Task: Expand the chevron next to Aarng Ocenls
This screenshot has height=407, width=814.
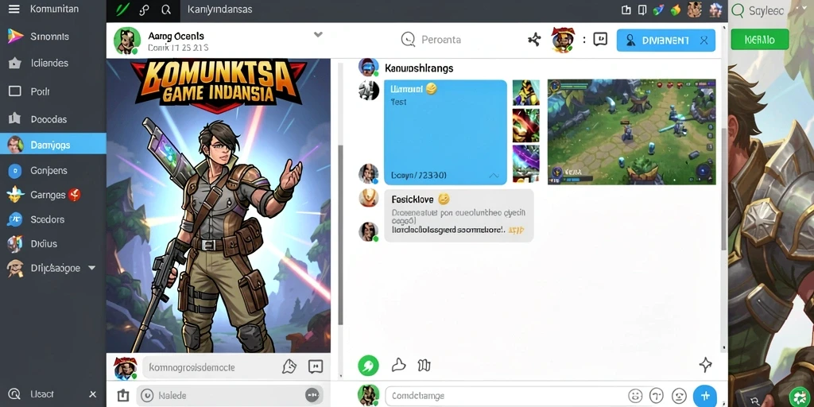Action: click(318, 35)
